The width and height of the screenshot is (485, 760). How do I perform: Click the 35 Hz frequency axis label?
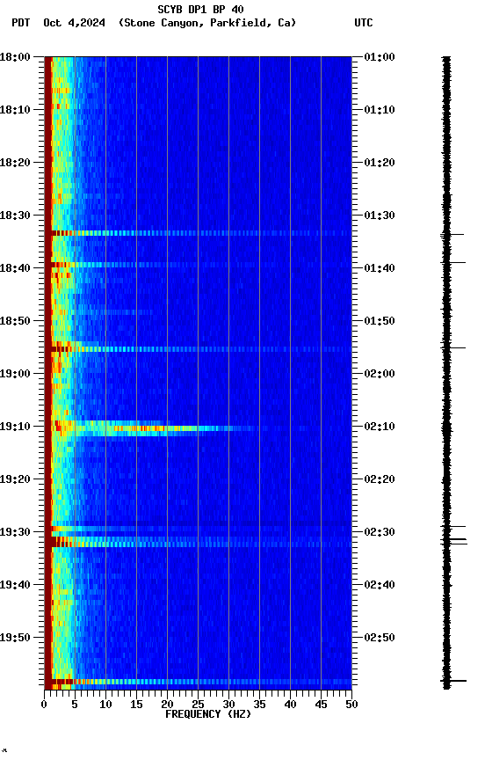click(259, 705)
